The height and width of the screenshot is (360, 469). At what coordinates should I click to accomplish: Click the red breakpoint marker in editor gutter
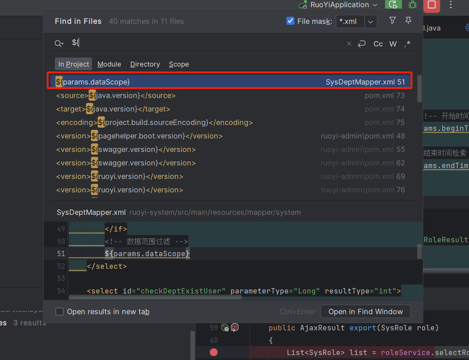213,352
